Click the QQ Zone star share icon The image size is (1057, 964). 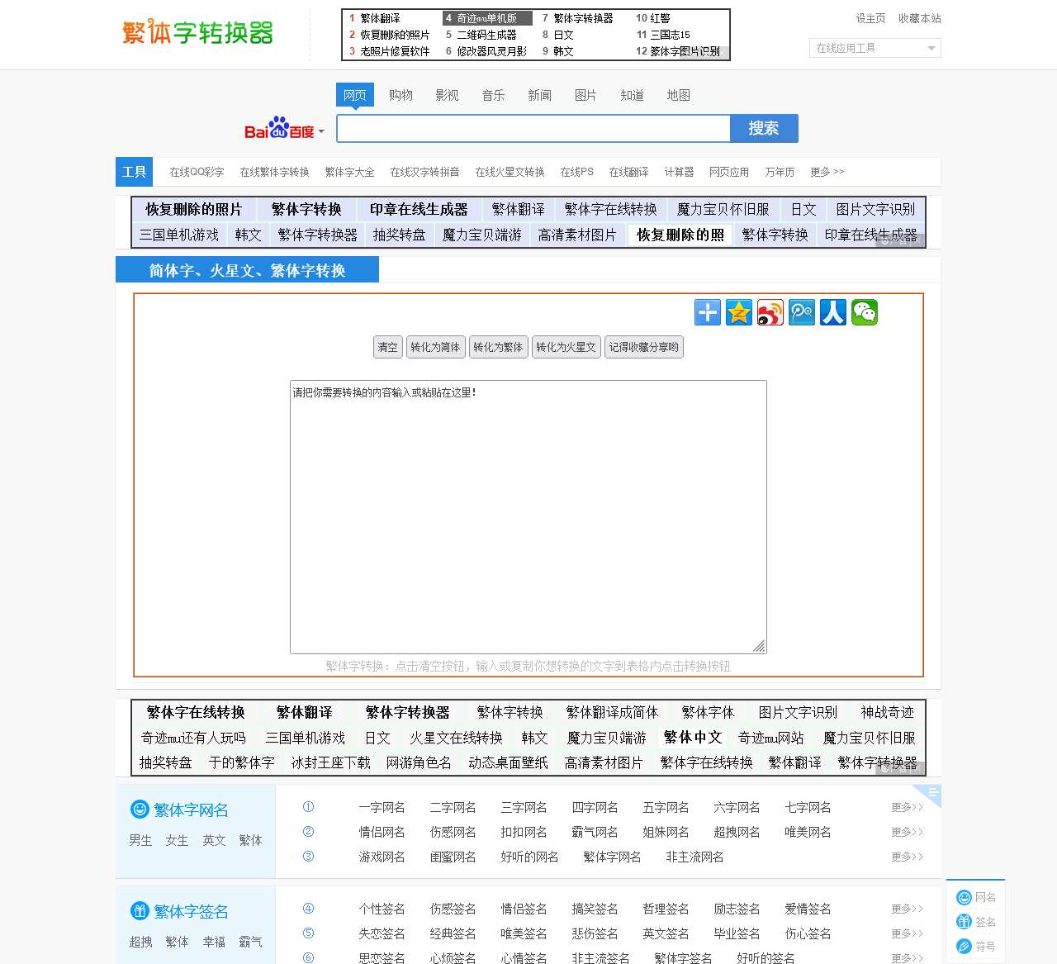pos(738,312)
